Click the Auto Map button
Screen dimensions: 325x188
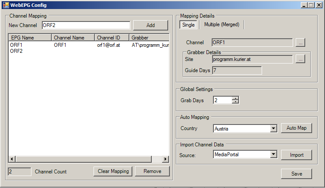(x=297, y=128)
